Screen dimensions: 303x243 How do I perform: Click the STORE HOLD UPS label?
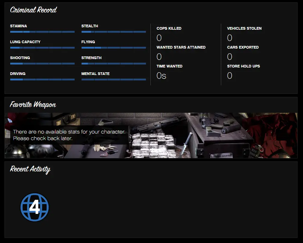243,66
